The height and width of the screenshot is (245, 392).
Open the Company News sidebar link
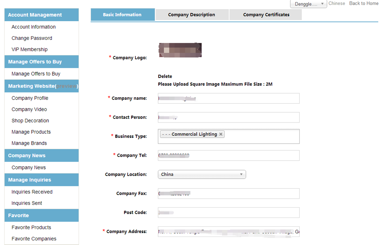pos(29,167)
